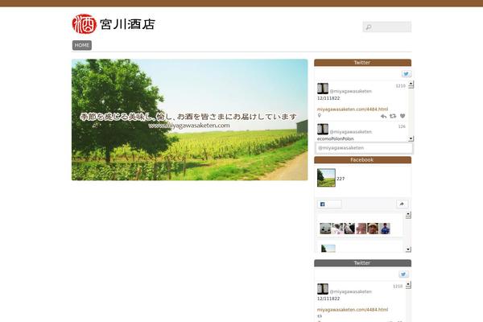
Task: Open fourth Facebook fan profile photo
Action: 361,229
